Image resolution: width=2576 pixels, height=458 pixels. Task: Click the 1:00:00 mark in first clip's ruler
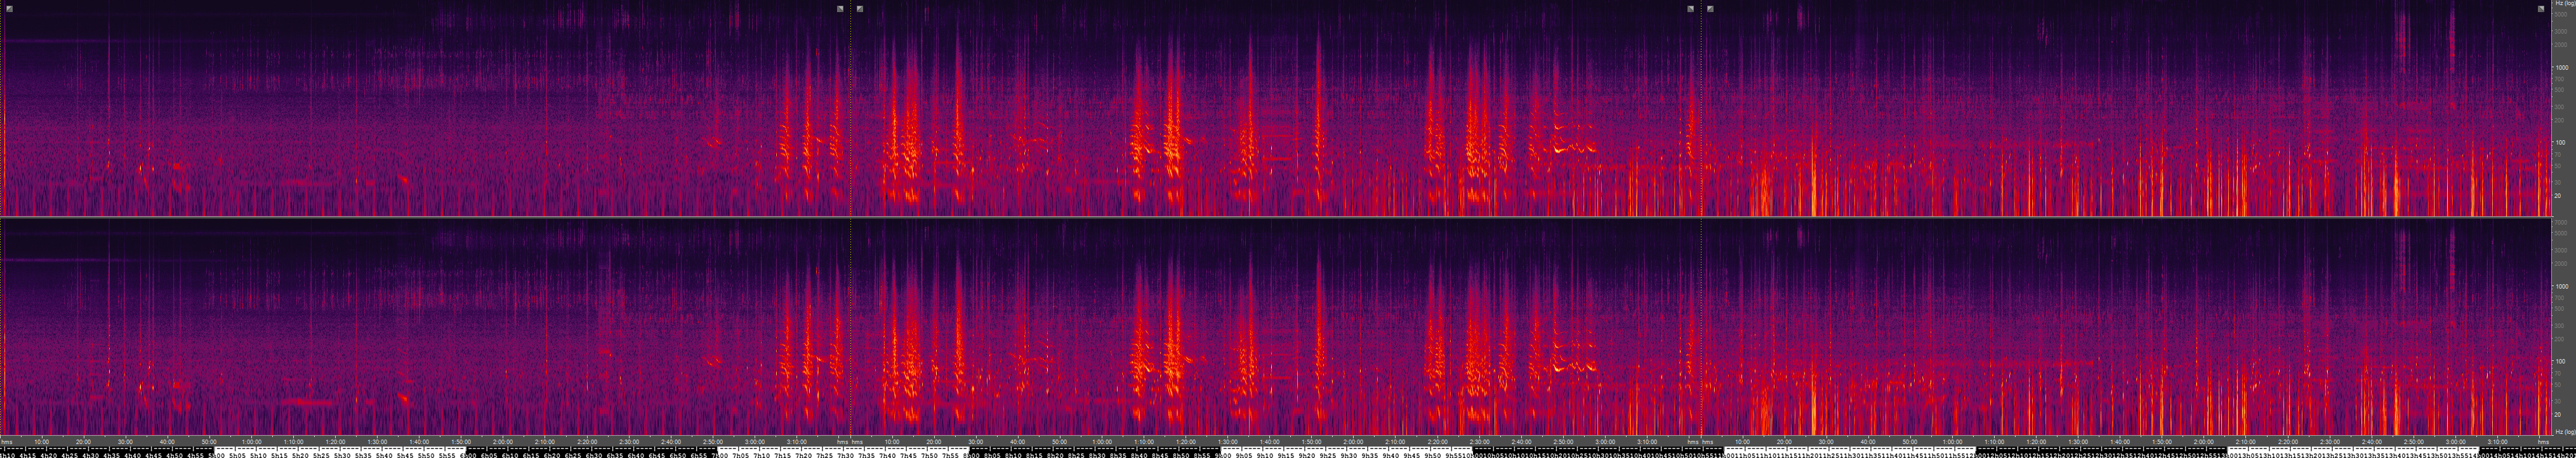click(251, 442)
